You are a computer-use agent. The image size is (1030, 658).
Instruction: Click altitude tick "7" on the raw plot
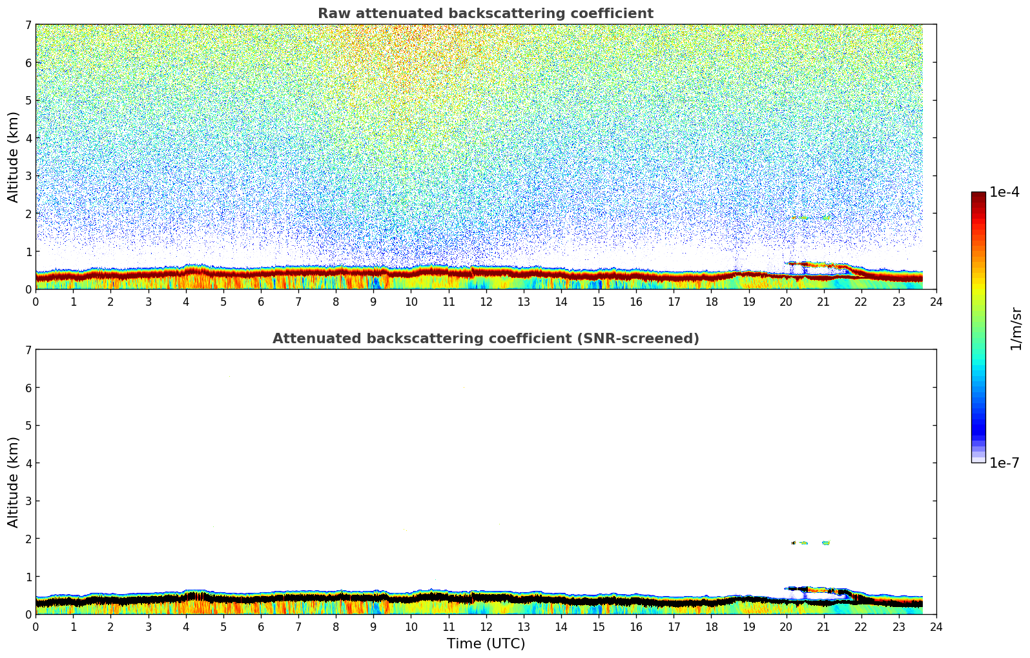(x=28, y=25)
